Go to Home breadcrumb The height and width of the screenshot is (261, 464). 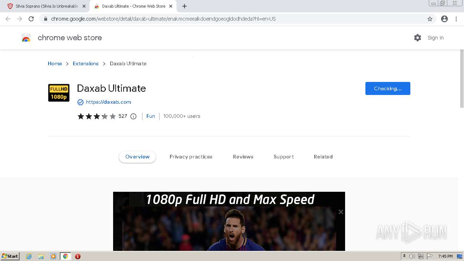click(55, 63)
